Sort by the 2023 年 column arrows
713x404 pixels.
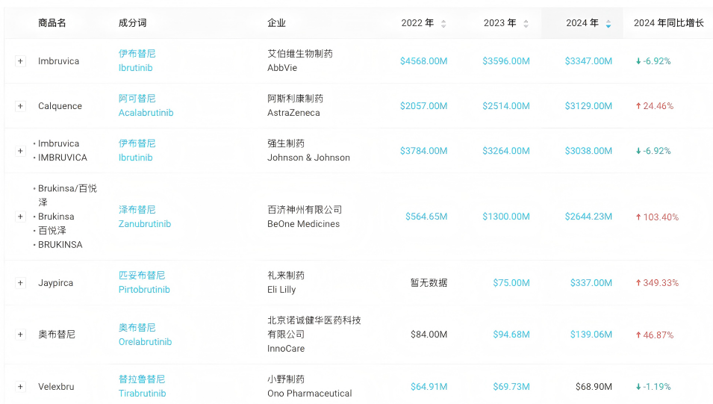coord(526,24)
